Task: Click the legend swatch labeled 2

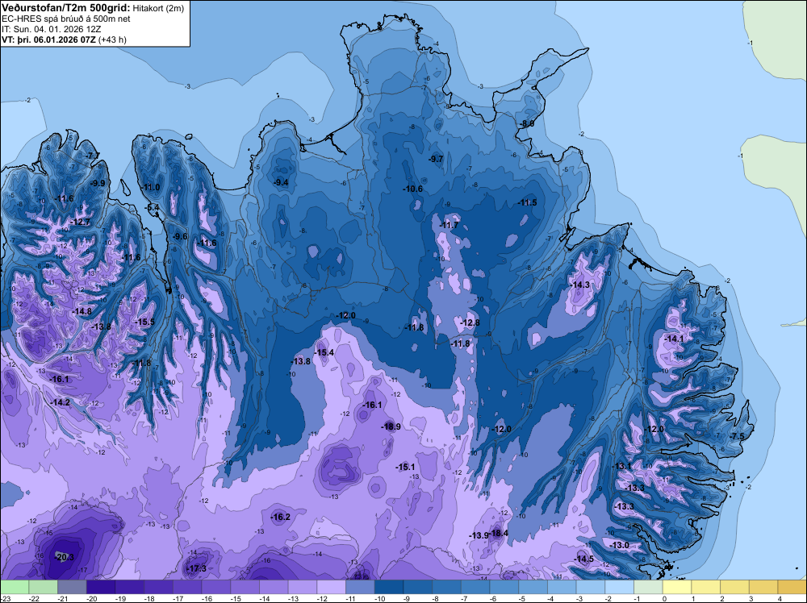Action: coord(735,587)
